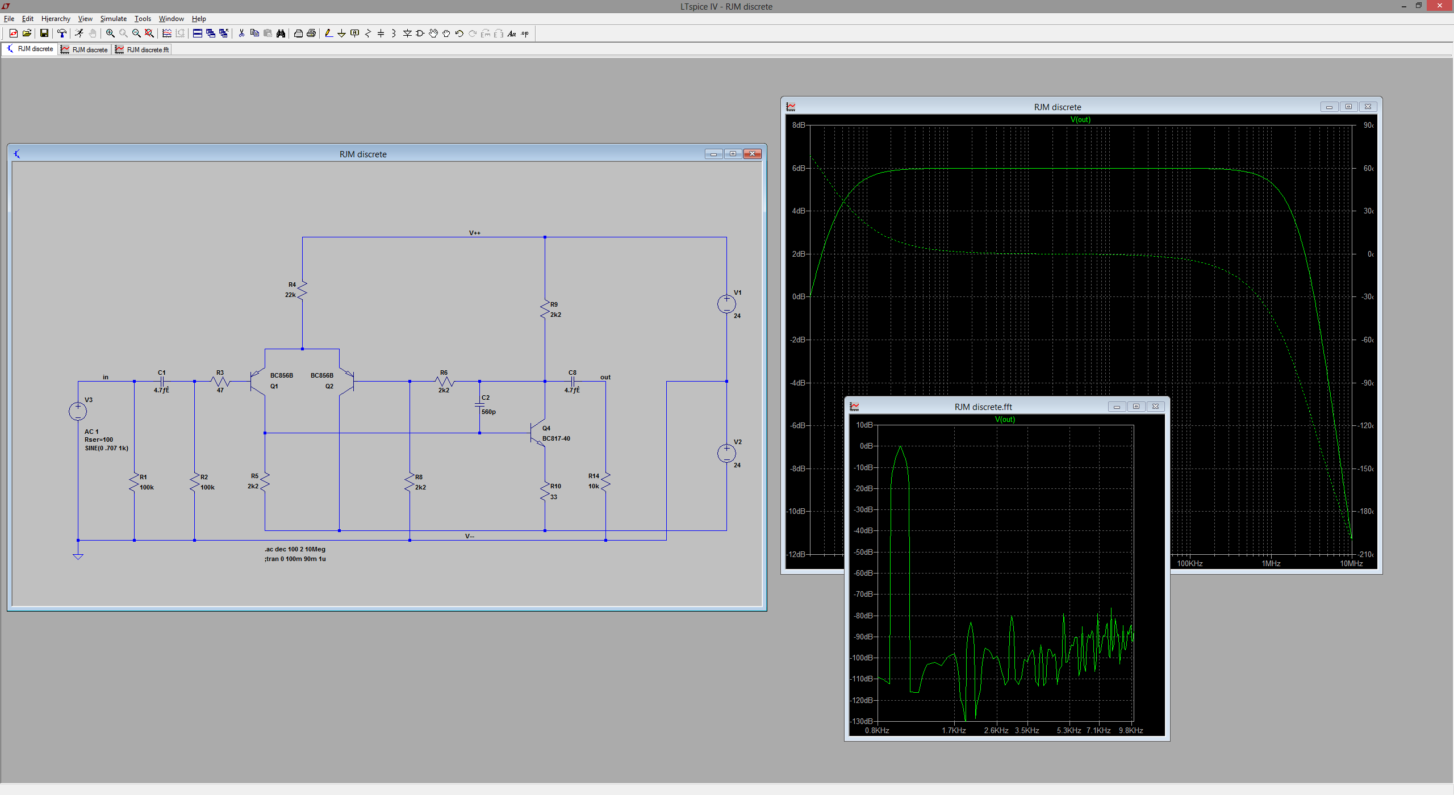Save the schematic with the floppy icon

[44, 34]
